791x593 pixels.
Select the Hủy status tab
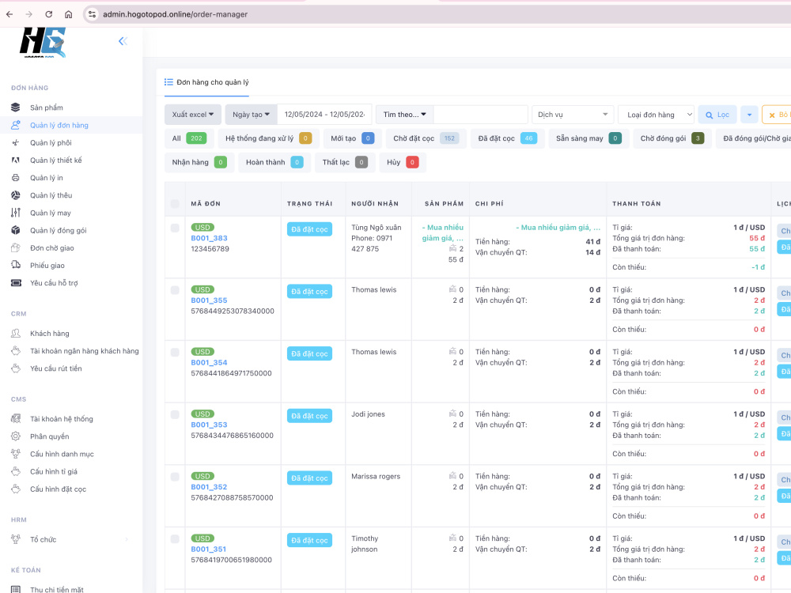coord(402,162)
